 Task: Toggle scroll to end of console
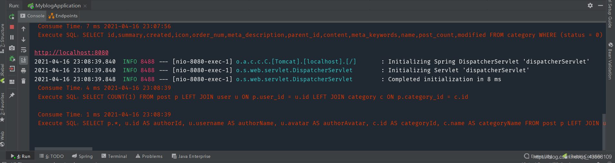coord(23,60)
